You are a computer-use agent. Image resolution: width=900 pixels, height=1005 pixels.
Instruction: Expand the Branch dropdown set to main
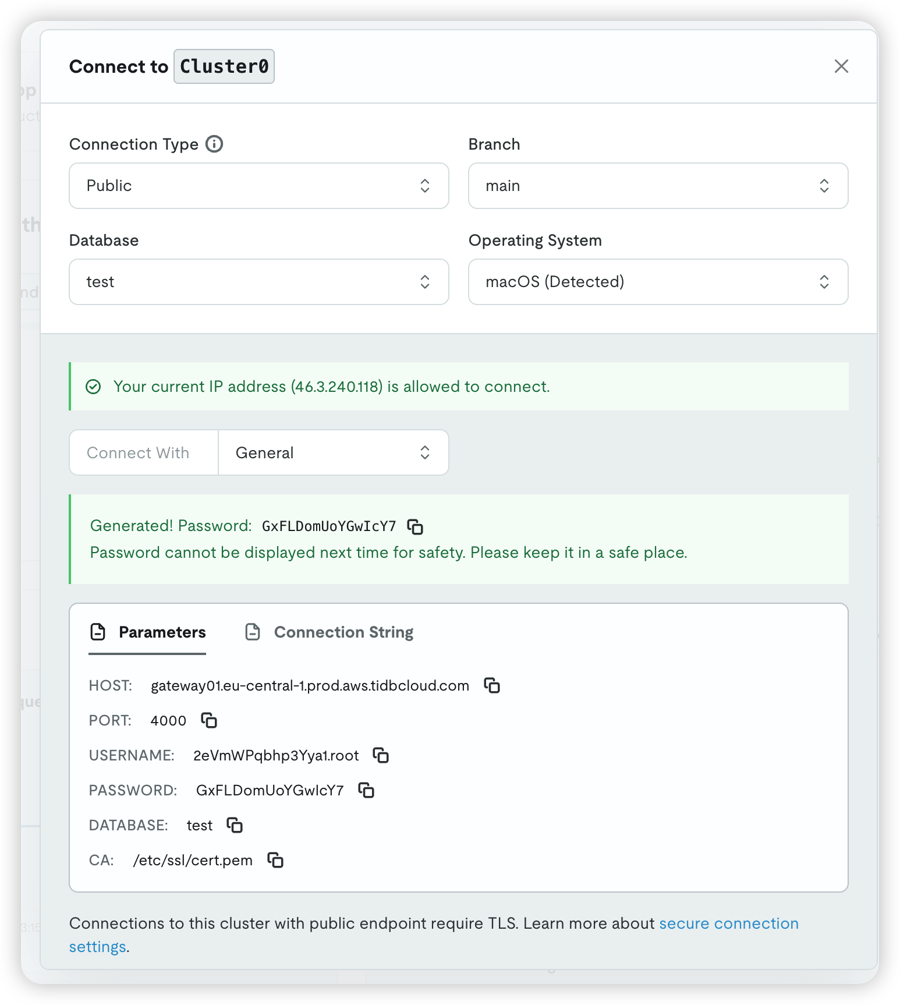(x=658, y=186)
